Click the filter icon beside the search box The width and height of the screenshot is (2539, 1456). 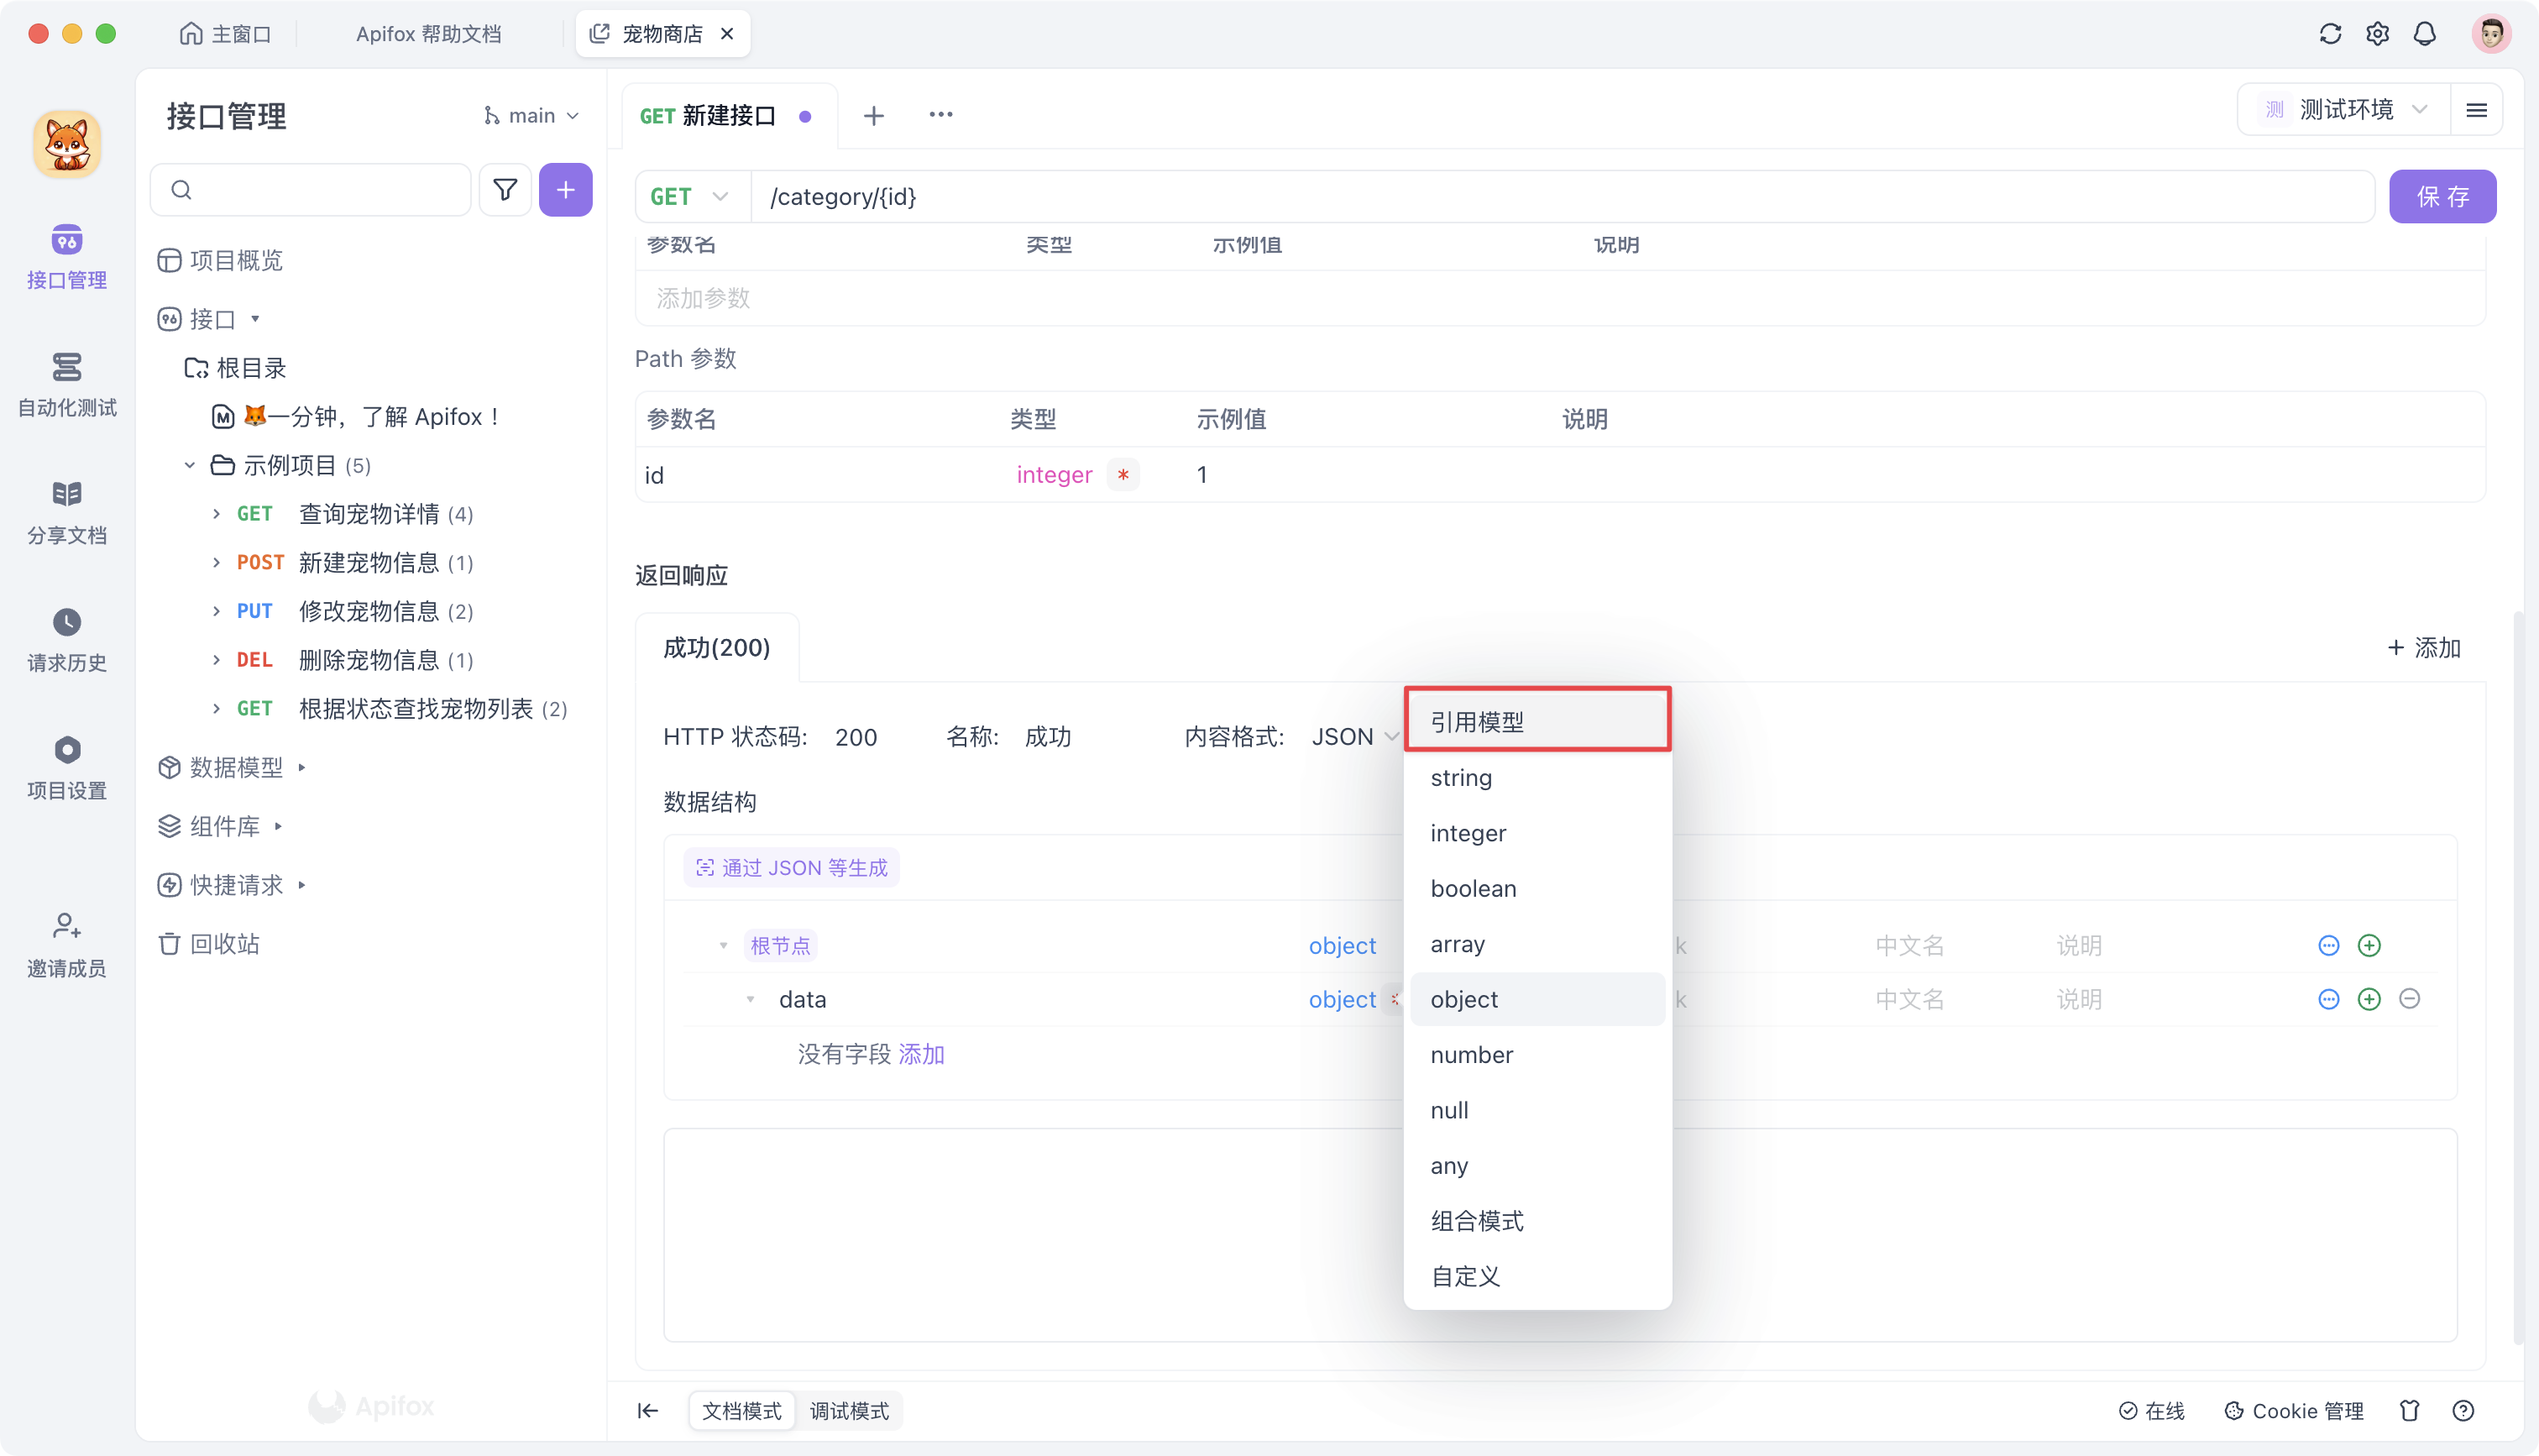pos(505,189)
